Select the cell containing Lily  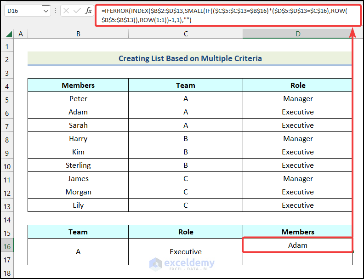coord(78,205)
